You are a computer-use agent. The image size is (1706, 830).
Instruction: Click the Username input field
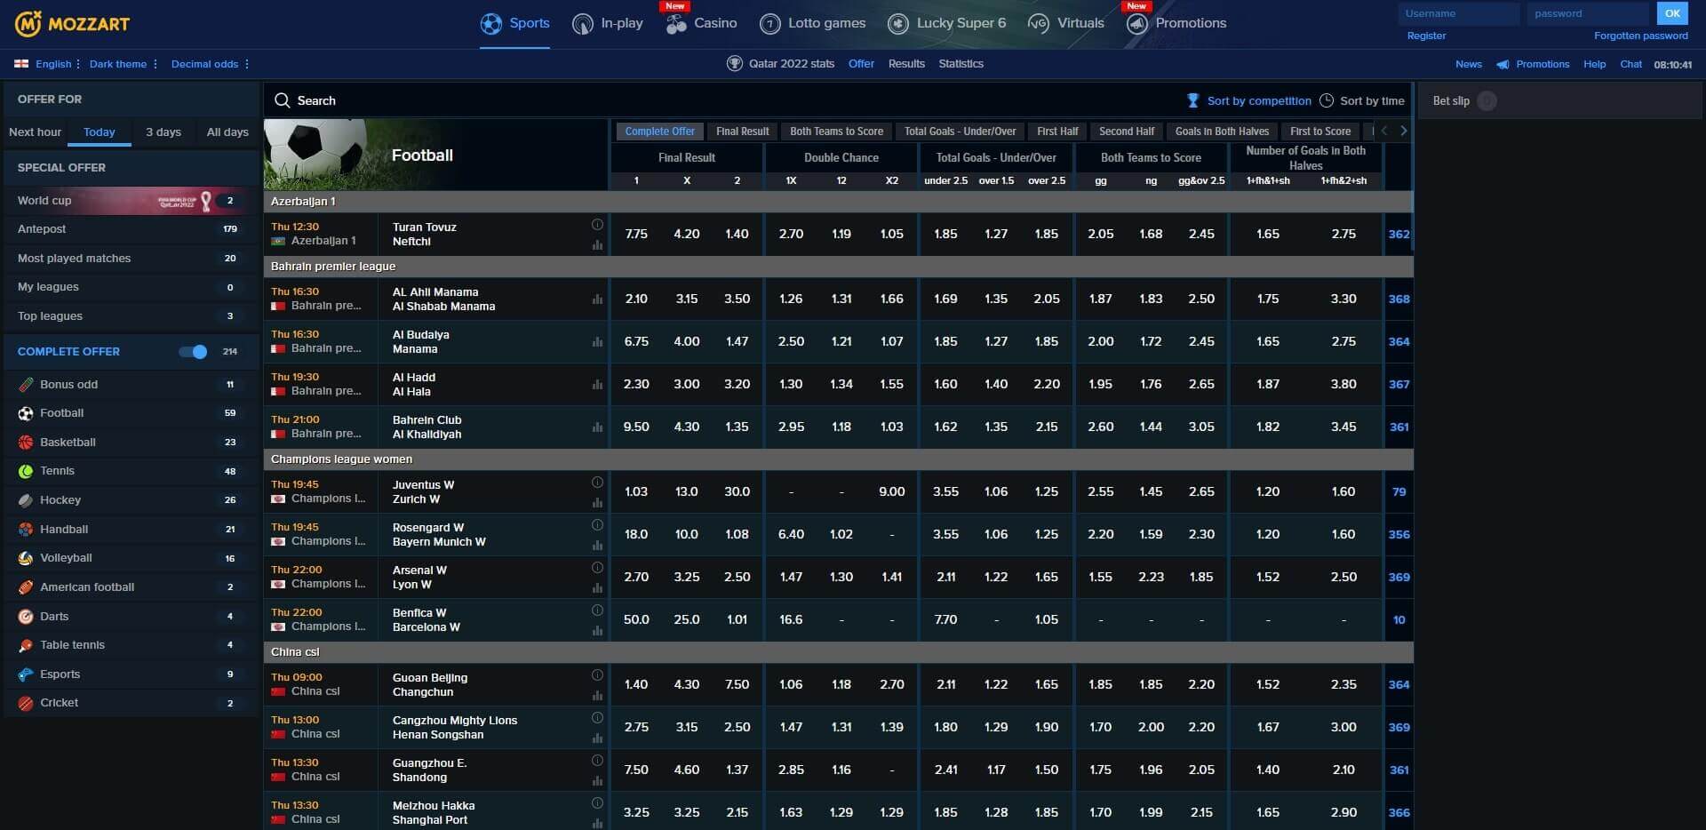point(1457,13)
